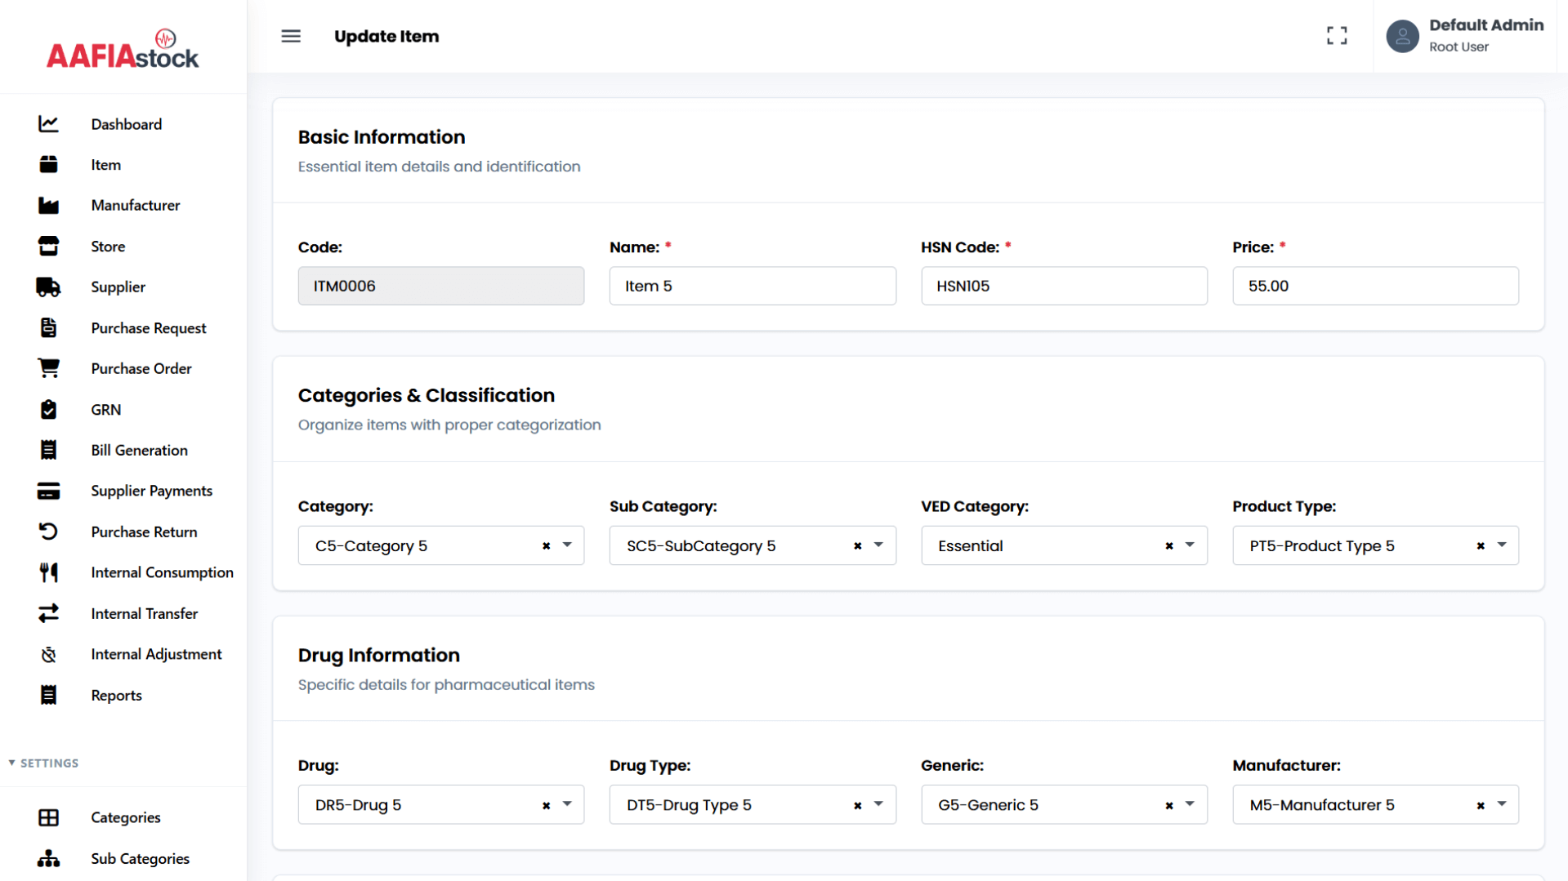Open the Product Type dropdown
The width and height of the screenshot is (1568, 881).
(x=1502, y=545)
